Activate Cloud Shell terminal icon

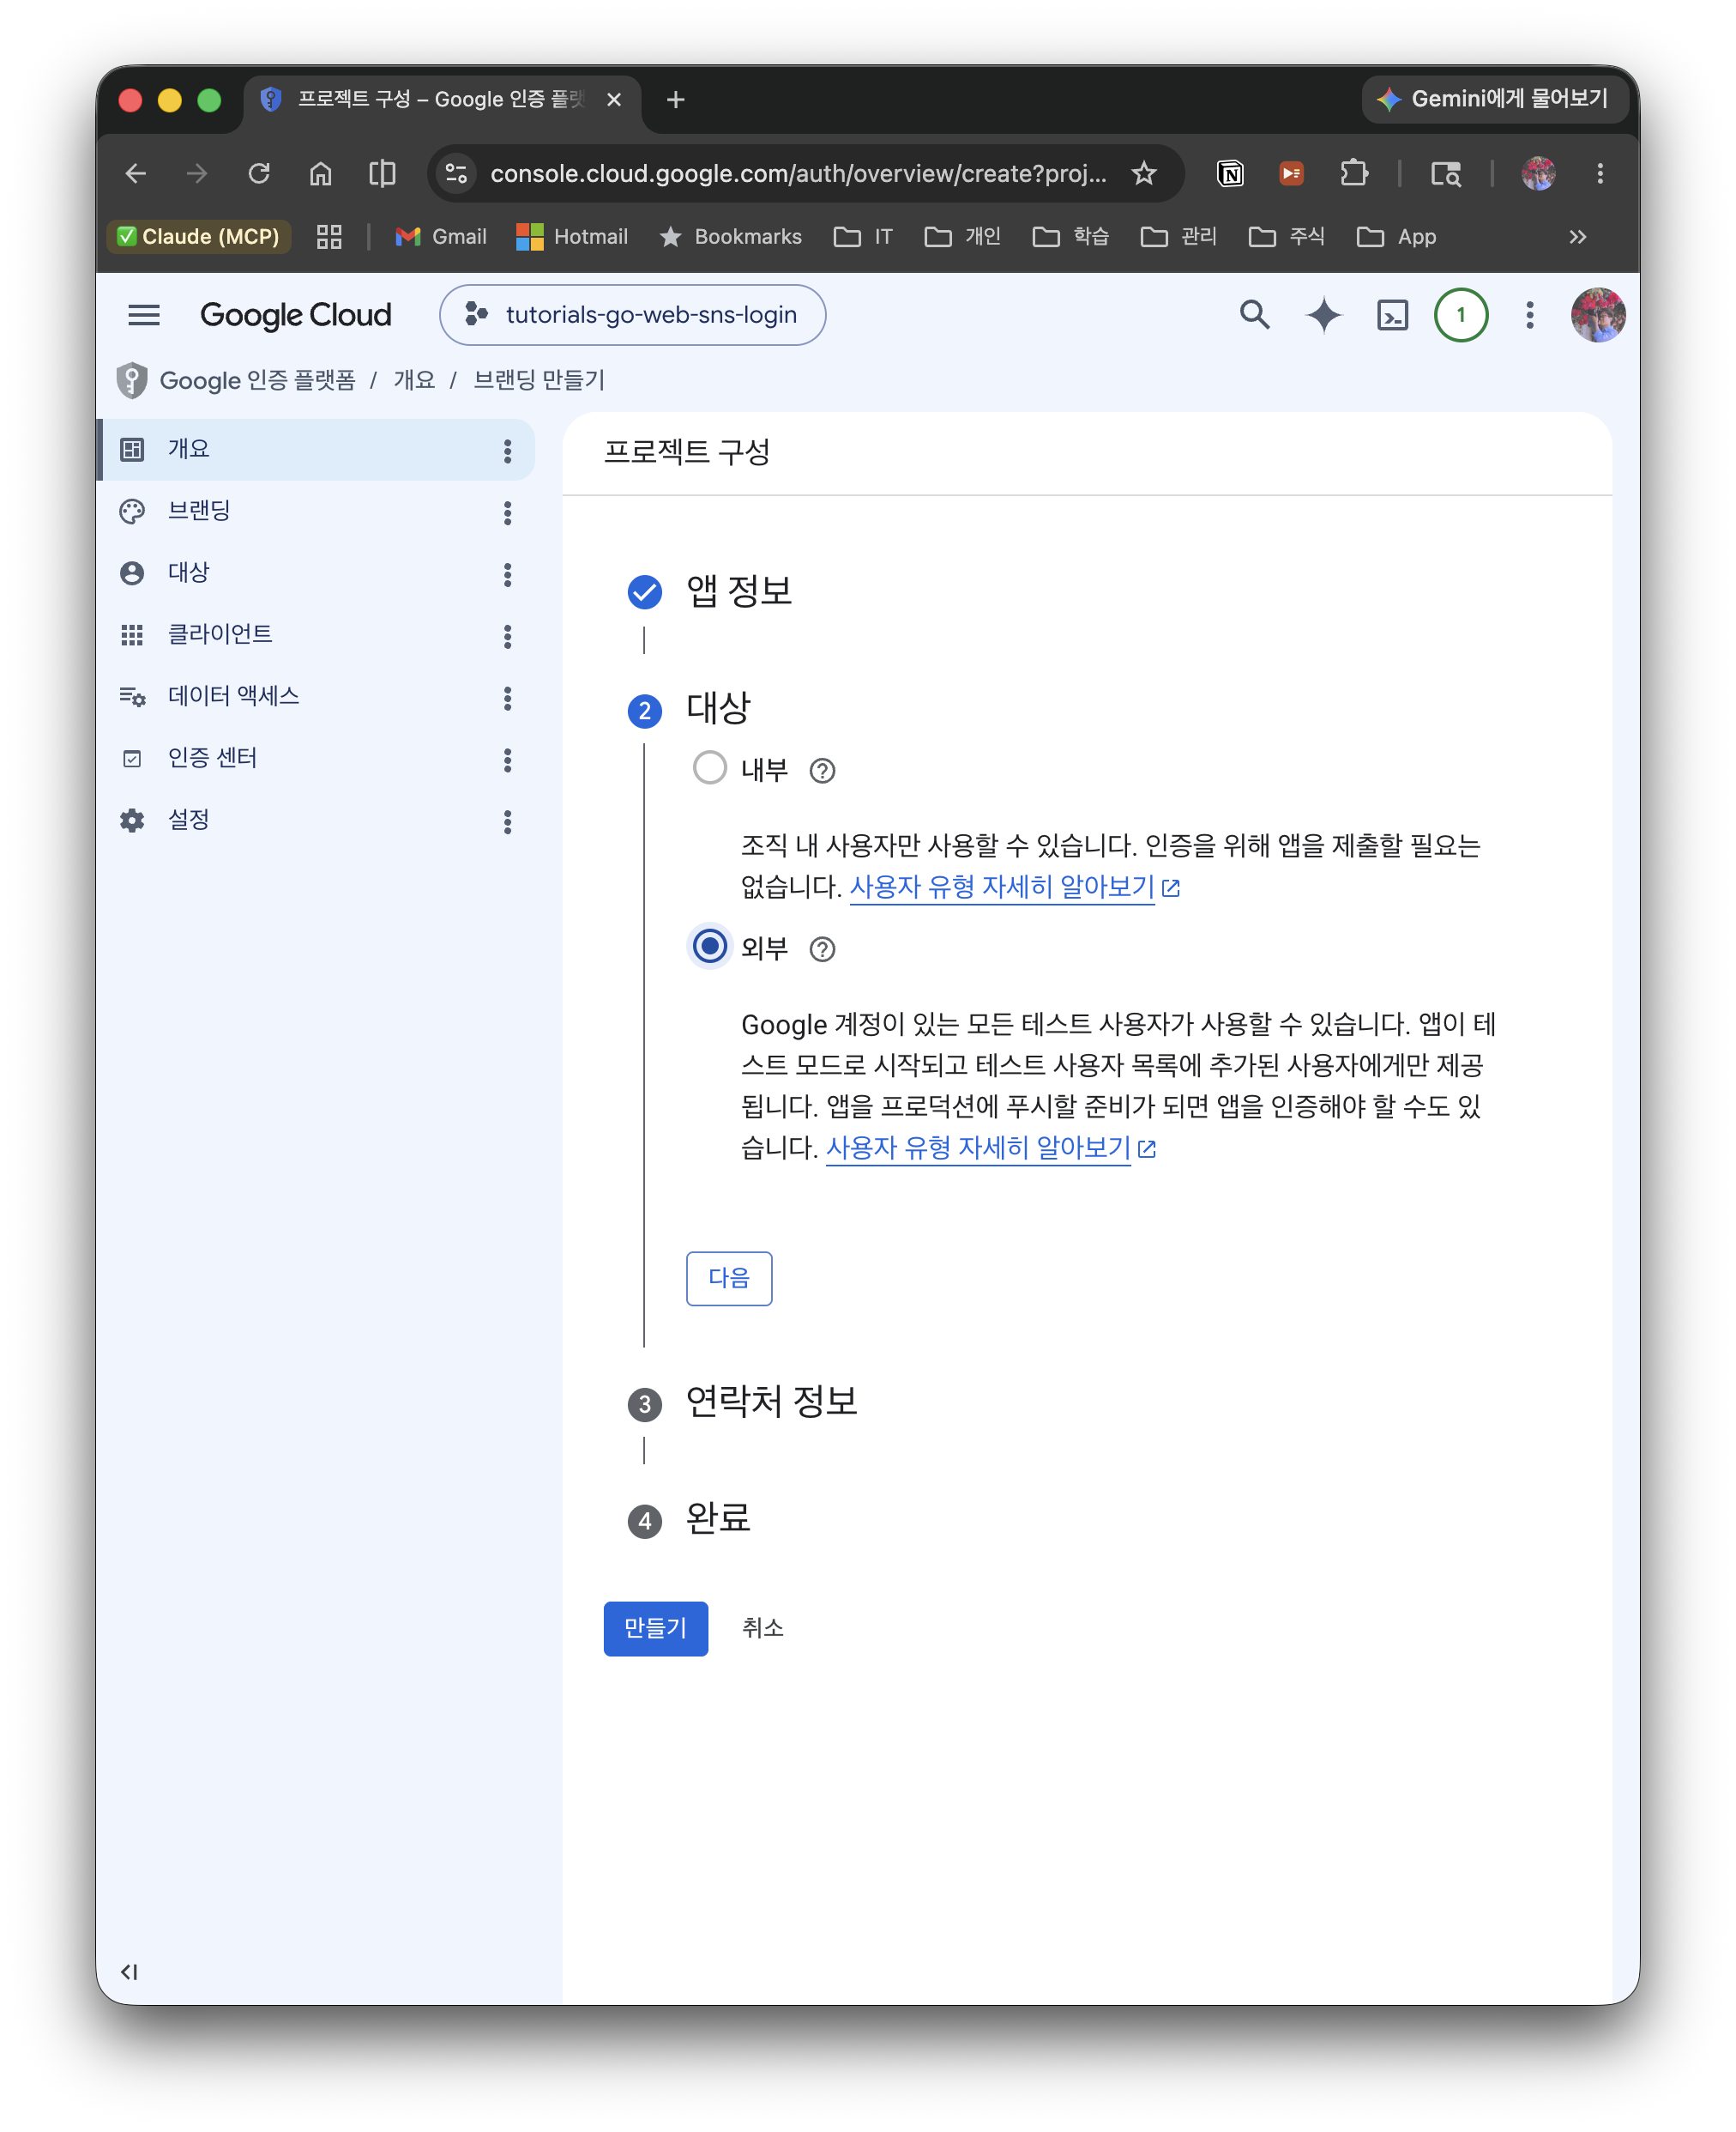(x=1393, y=315)
